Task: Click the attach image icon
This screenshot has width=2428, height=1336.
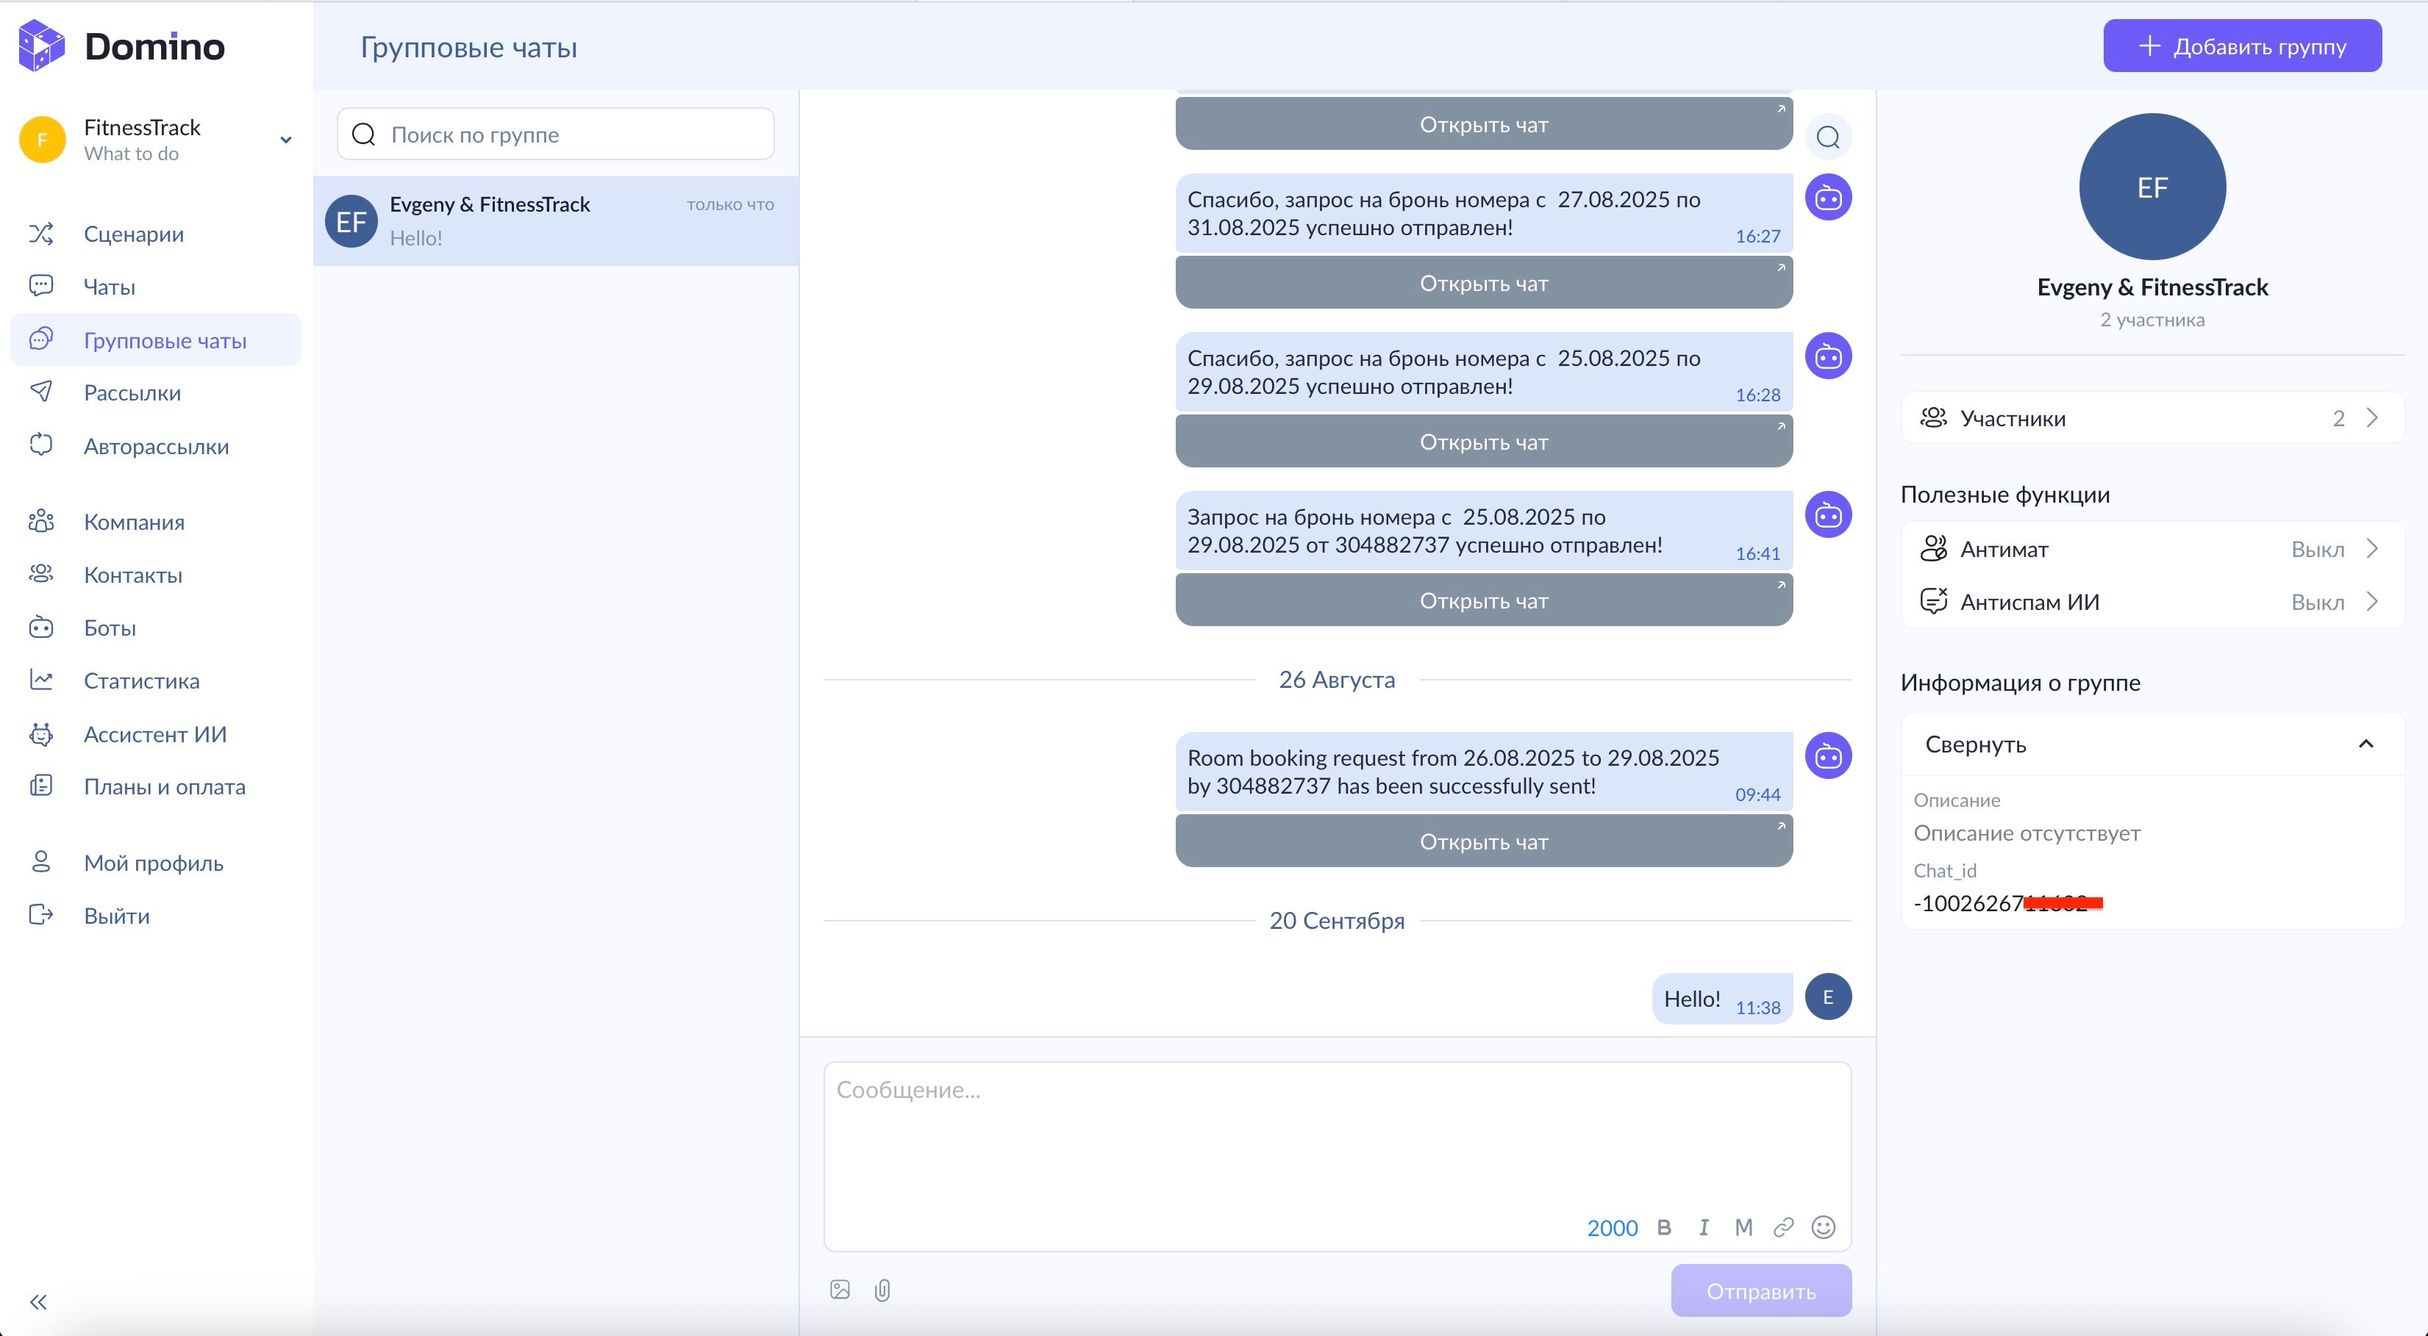Action: (840, 1290)
